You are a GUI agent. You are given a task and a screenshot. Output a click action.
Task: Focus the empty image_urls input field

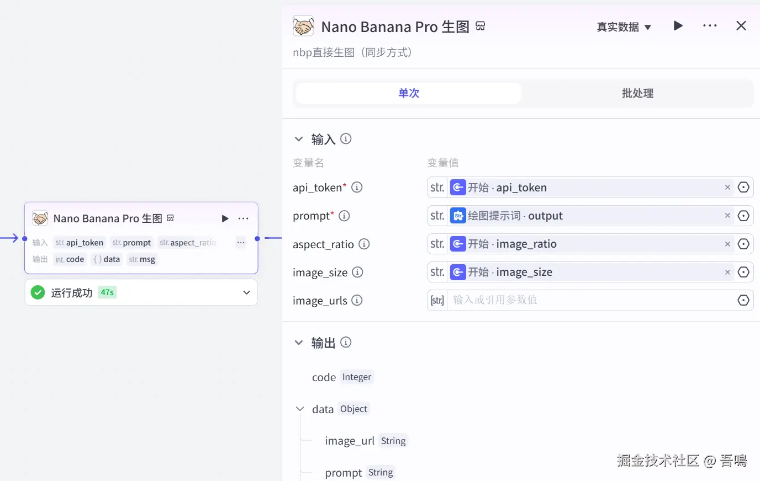point(590,300)
